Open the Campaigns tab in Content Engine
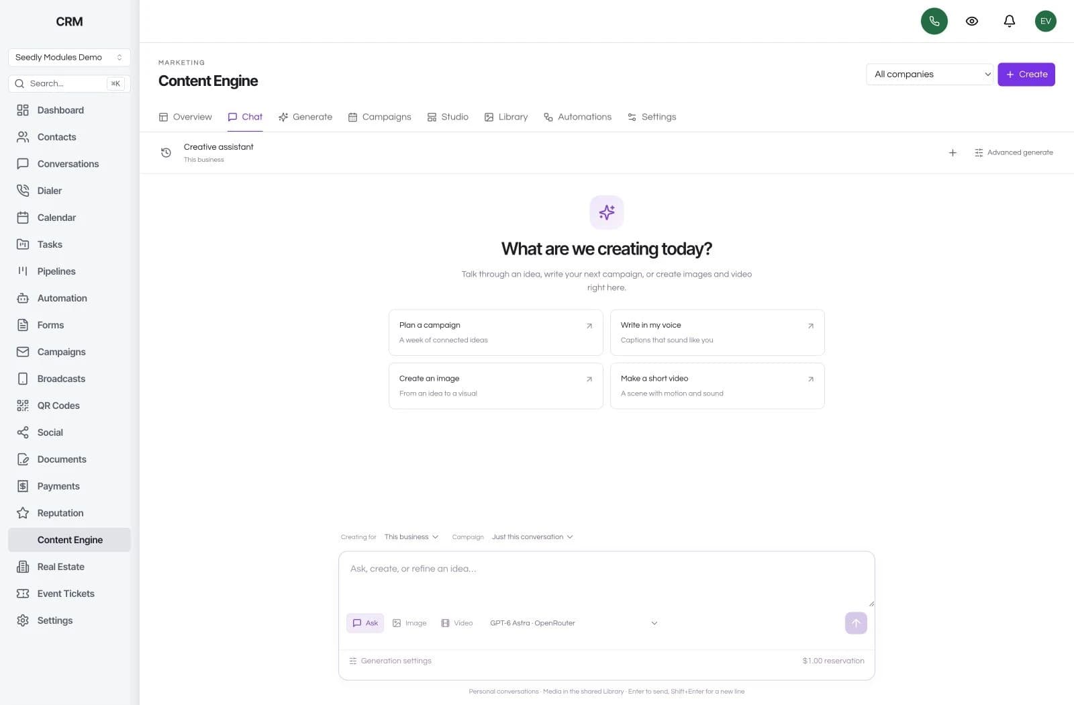This screenshot has height=705, width=1074. (x=379, y=117)
